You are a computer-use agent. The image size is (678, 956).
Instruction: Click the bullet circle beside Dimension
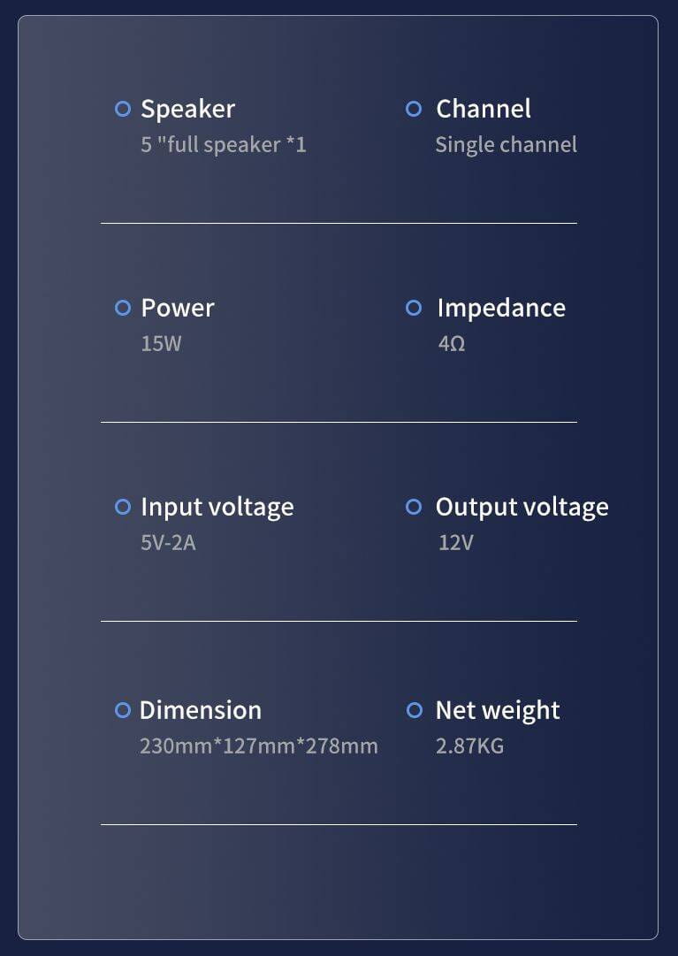(x=123, y=710)
